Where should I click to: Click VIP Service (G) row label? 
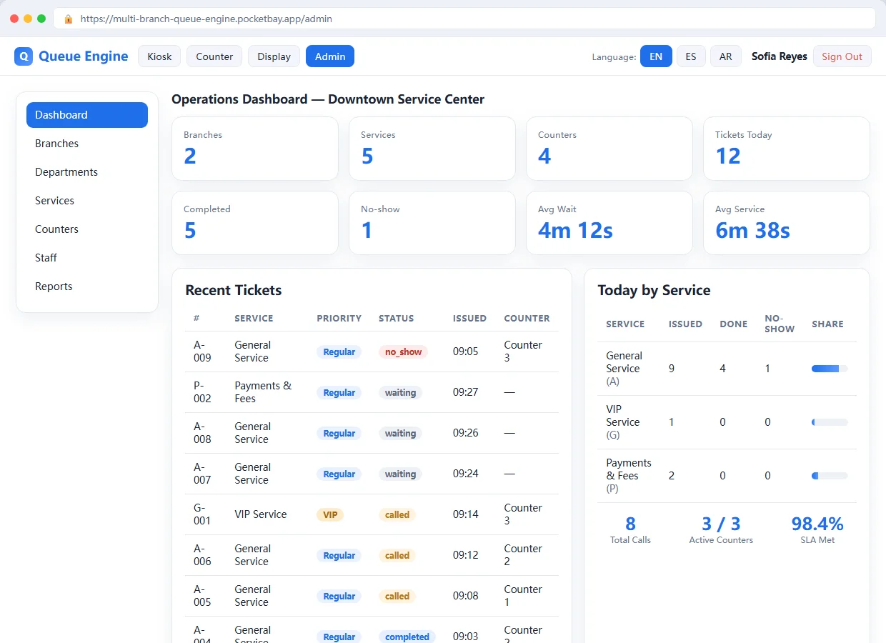[622, 422]
